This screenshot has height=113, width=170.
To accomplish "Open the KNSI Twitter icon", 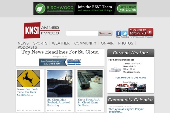I will pos(125,33).
